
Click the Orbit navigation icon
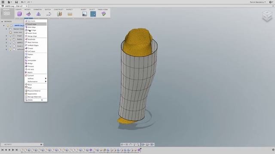[x=122, y=145]
